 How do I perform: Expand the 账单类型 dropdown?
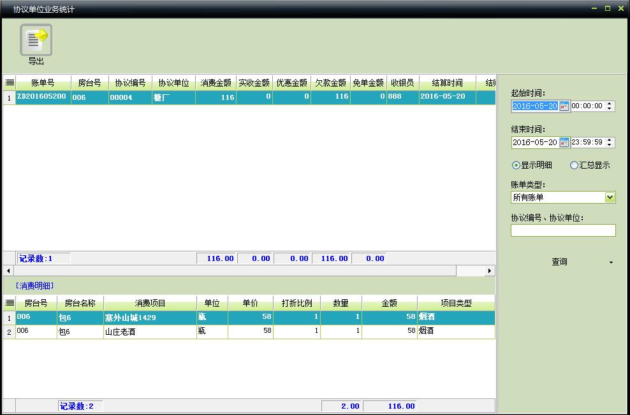(610, 197)
